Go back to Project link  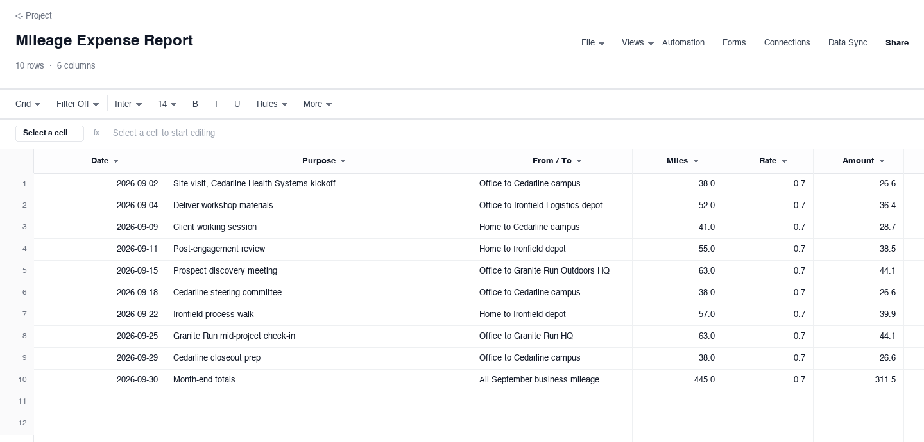pos(33,15)
